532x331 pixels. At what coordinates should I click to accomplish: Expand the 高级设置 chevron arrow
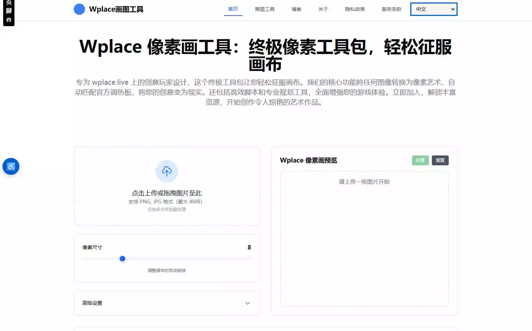(x=248, y=303)
